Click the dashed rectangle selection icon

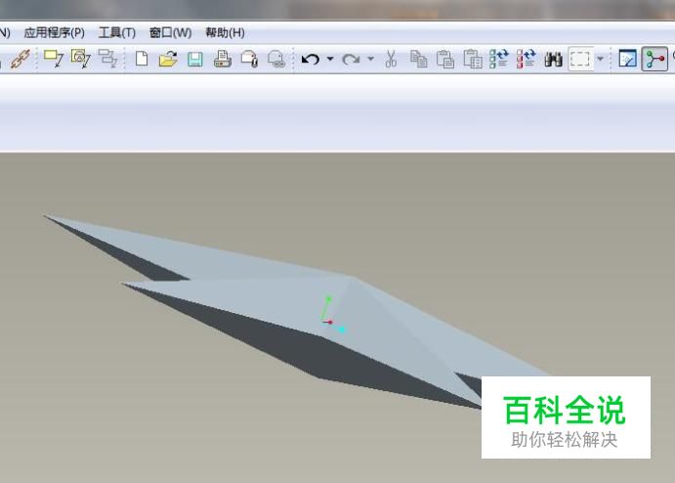pos(580,59)
